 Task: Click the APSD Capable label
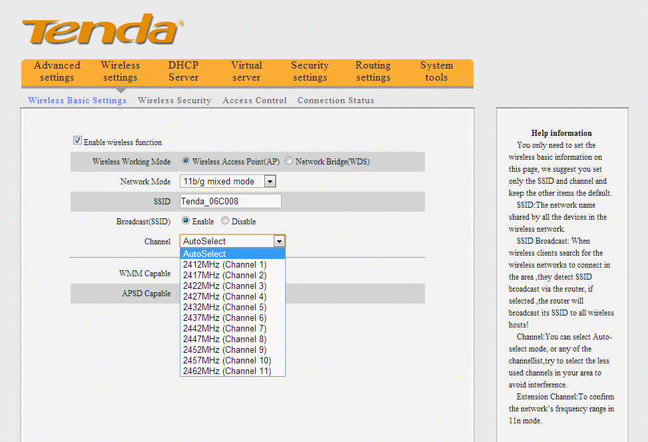(146, 294)
